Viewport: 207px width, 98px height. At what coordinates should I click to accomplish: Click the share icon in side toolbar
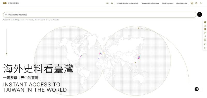[x=205, y=36]
